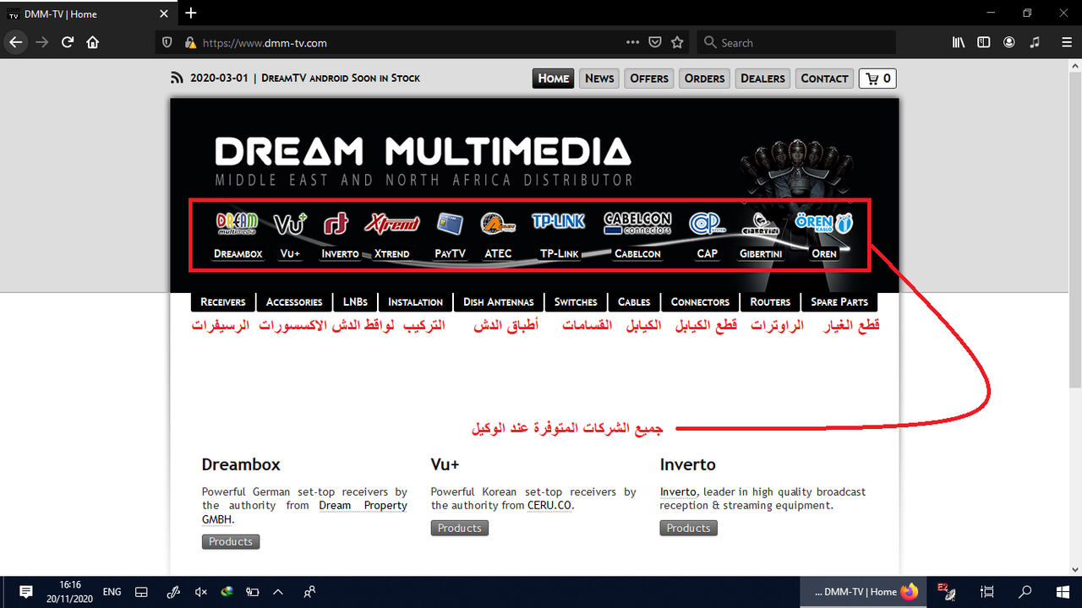
Task: Open Contact navigation tab
Action: tap(824, 79)
